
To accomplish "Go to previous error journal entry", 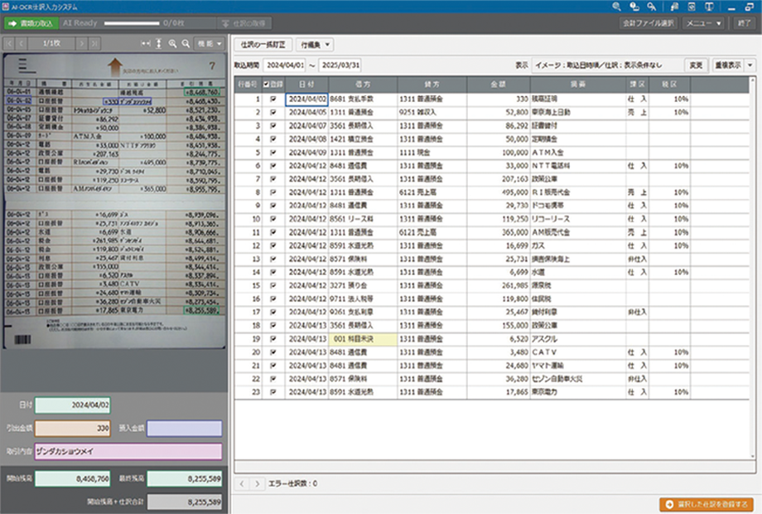I will 242,484.
